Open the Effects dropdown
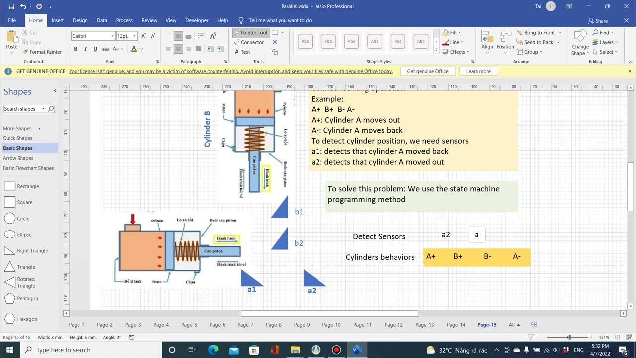The image size is (636, 358). click(455, 52)
